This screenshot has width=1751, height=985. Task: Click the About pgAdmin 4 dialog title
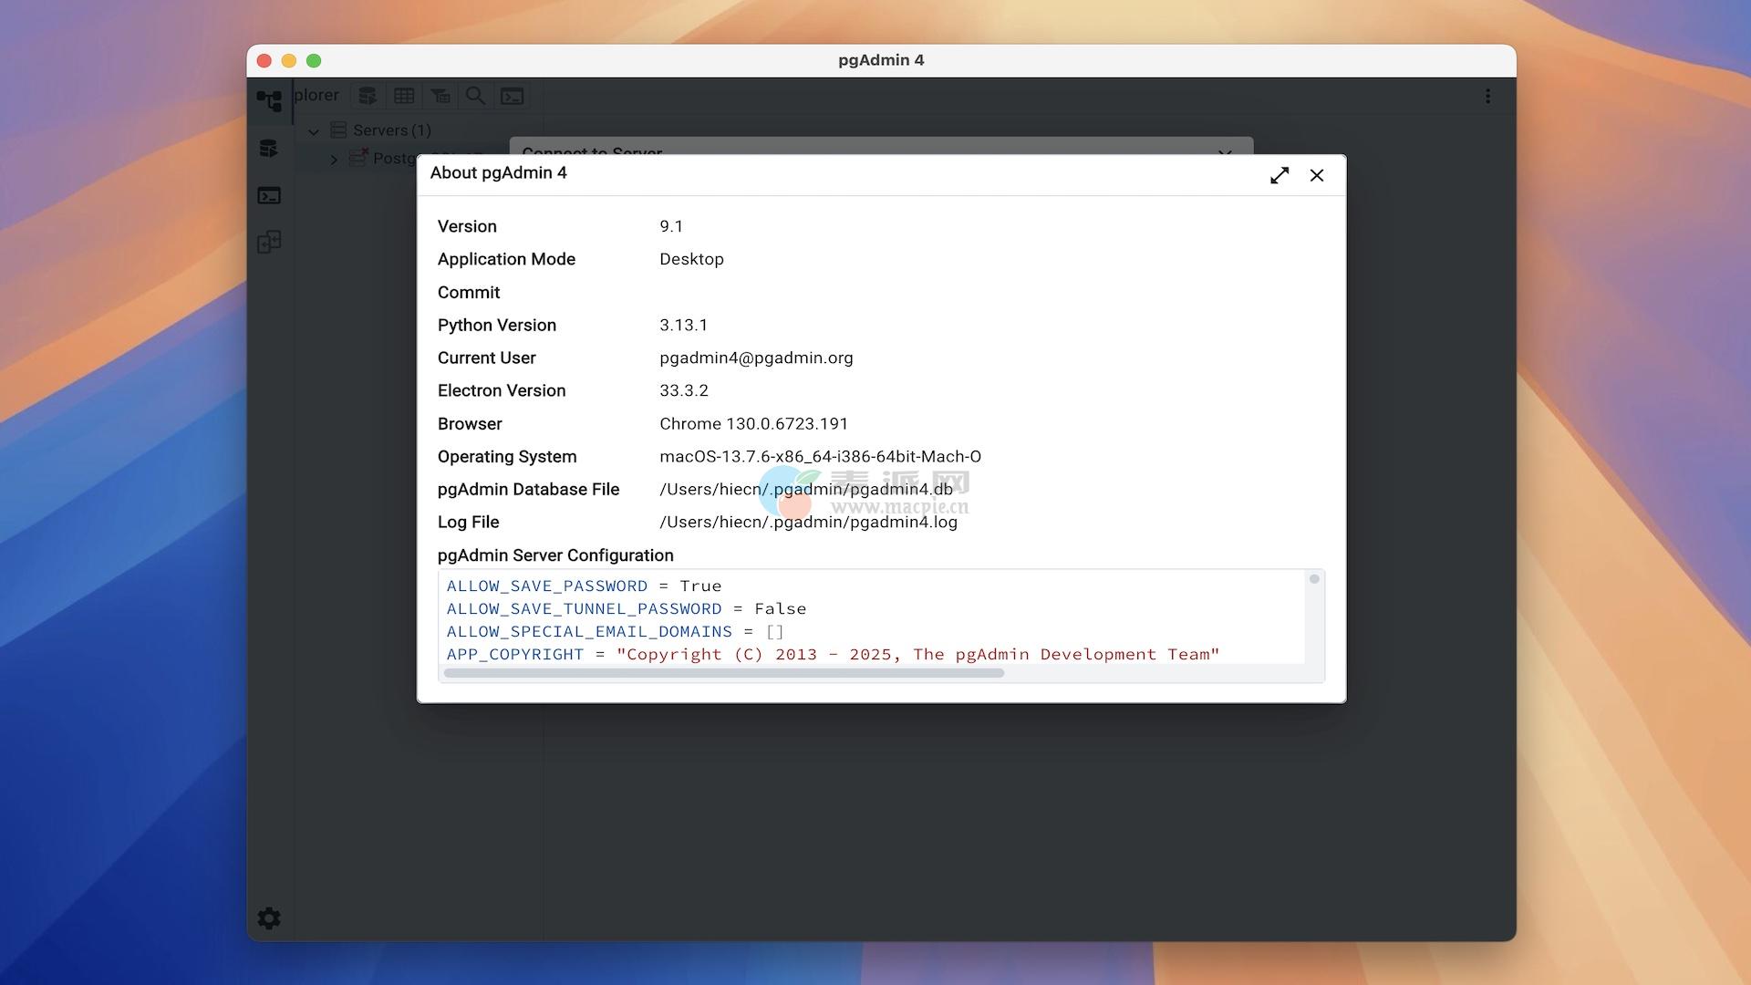pos(499,173)
